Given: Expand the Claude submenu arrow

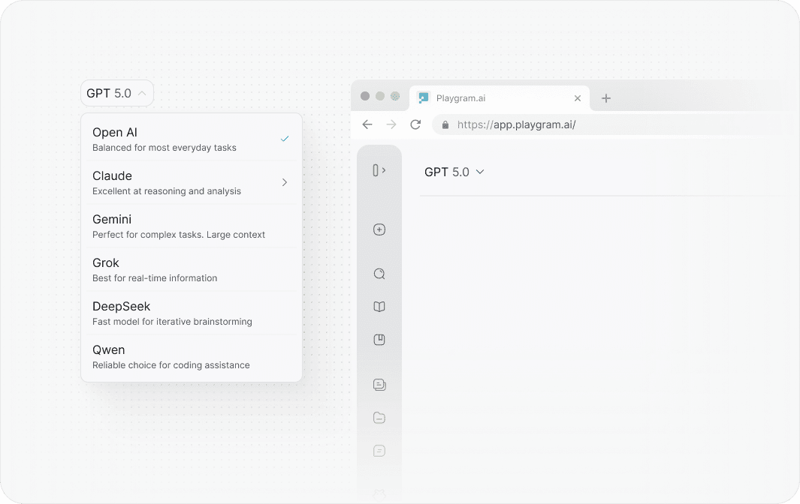Looking at the screenshot, I should (285, 182).
